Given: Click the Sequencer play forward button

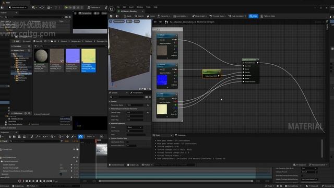Looking at the screenshot, I should click(41, 181).
